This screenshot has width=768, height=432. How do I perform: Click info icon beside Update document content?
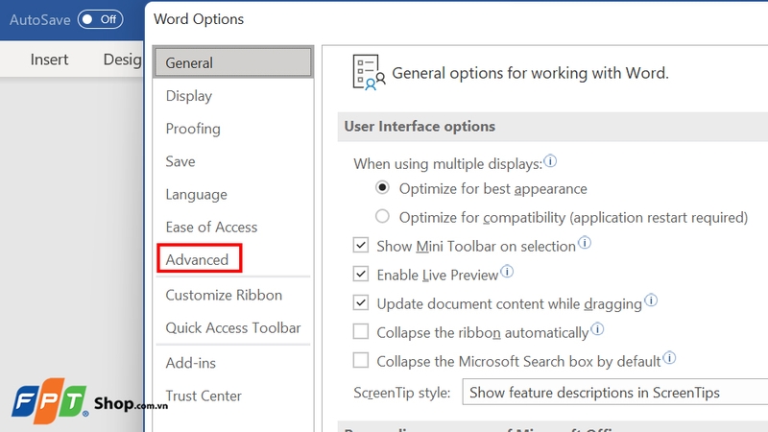pyautogui.click(x=651, y=301)
